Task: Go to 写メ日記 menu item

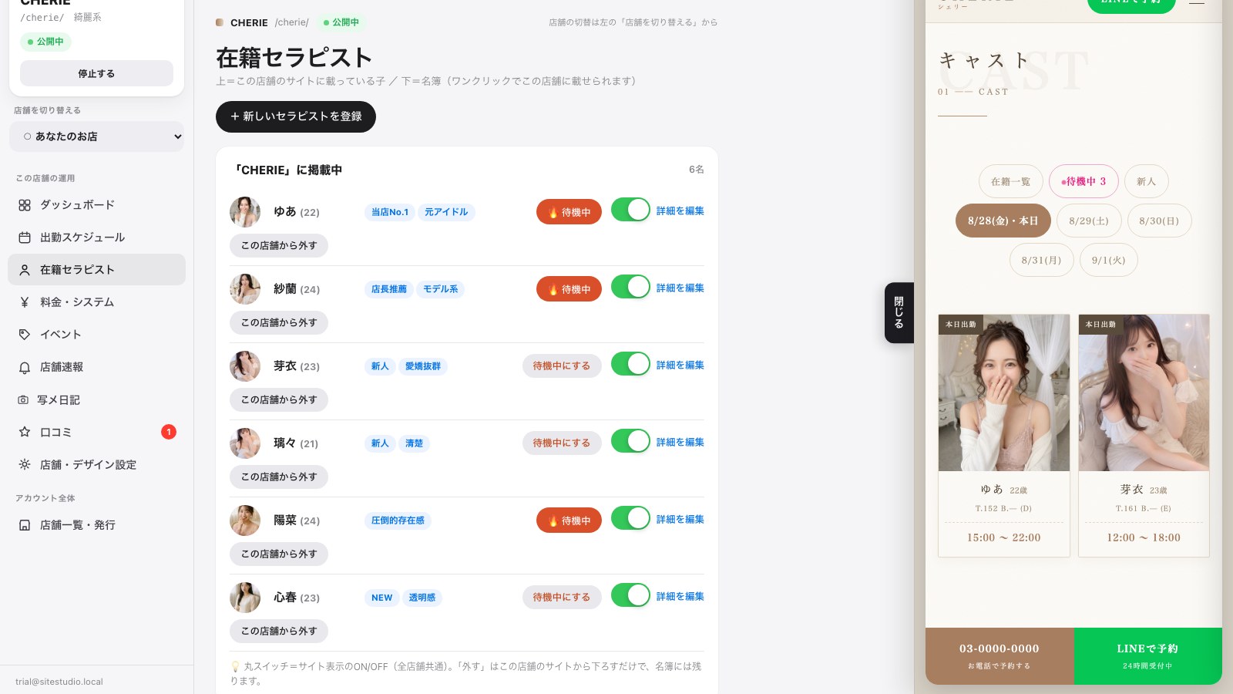Action: 96,400
